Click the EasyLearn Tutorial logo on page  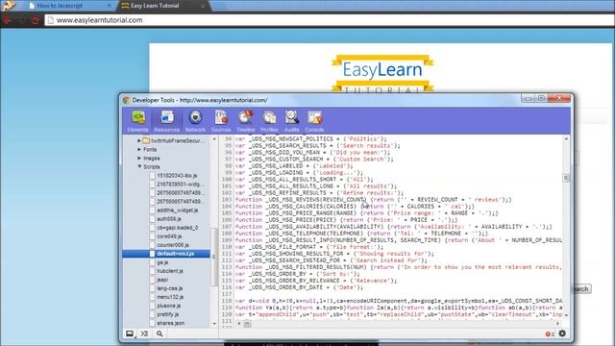[x=382, y=74]
